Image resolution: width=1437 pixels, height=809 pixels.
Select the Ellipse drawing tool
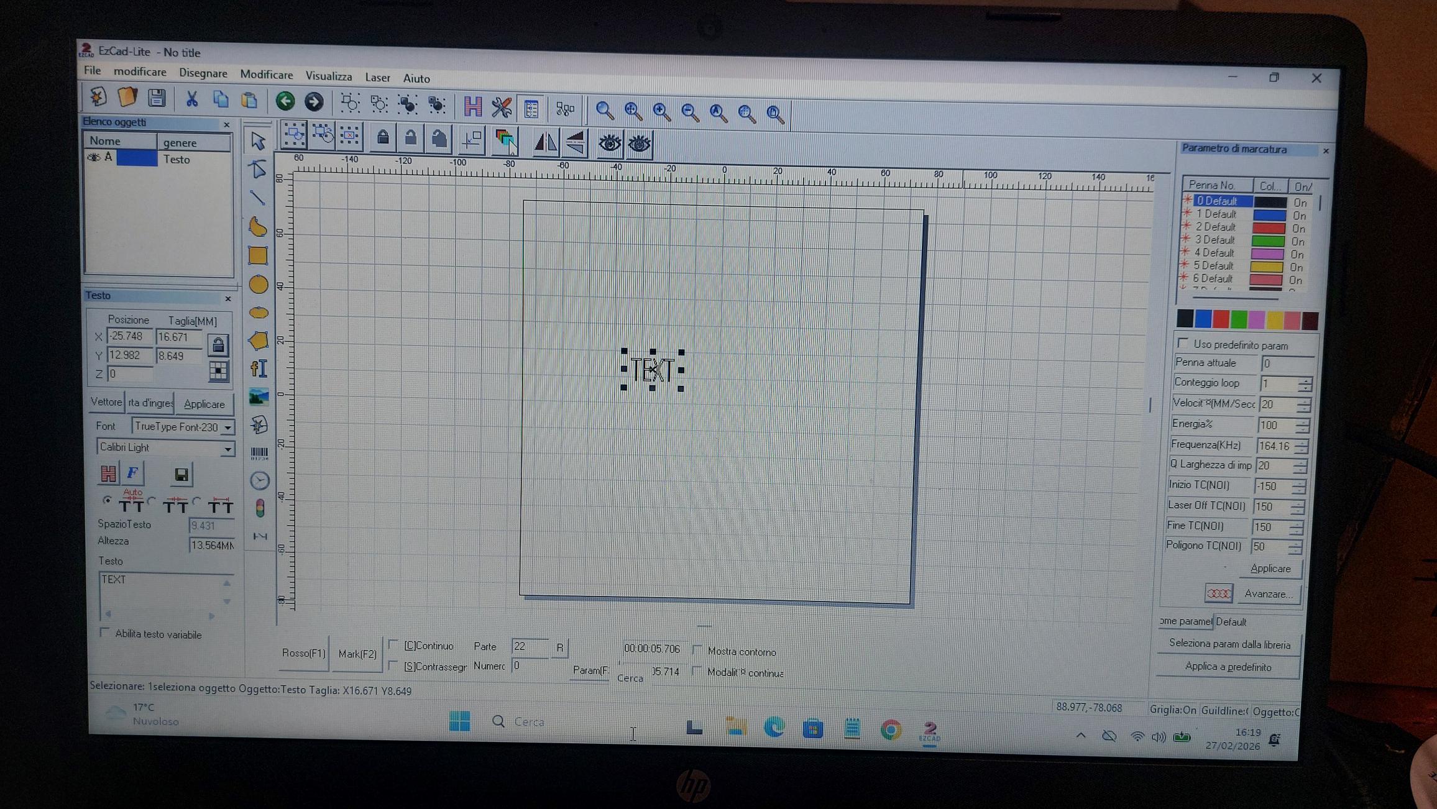259,313
